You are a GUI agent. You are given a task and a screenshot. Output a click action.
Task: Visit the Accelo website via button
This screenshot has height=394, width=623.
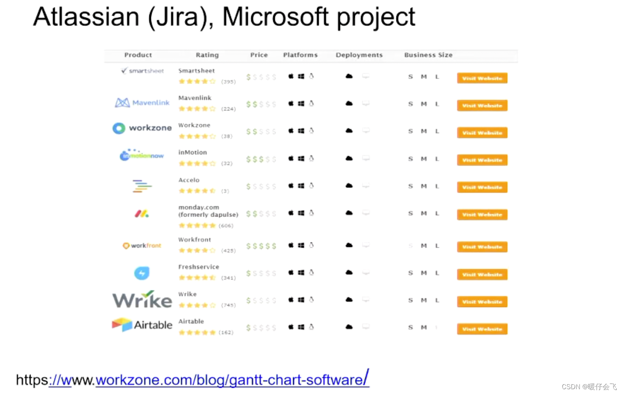click(482, 187)
